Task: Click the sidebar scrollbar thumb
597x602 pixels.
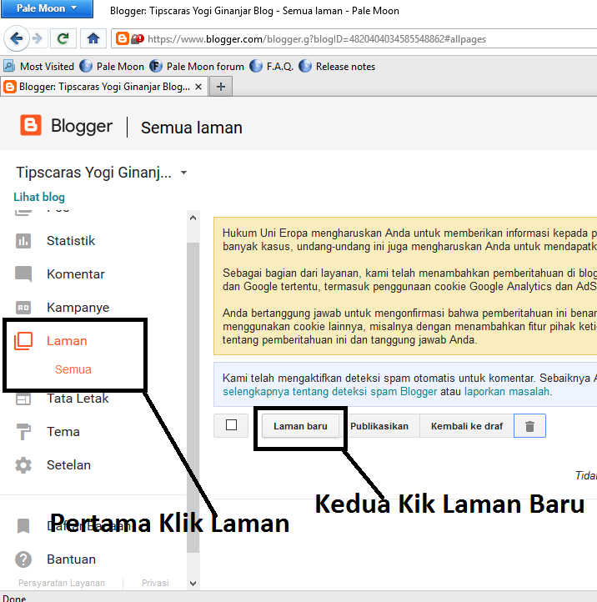Action: pos(193,398)
